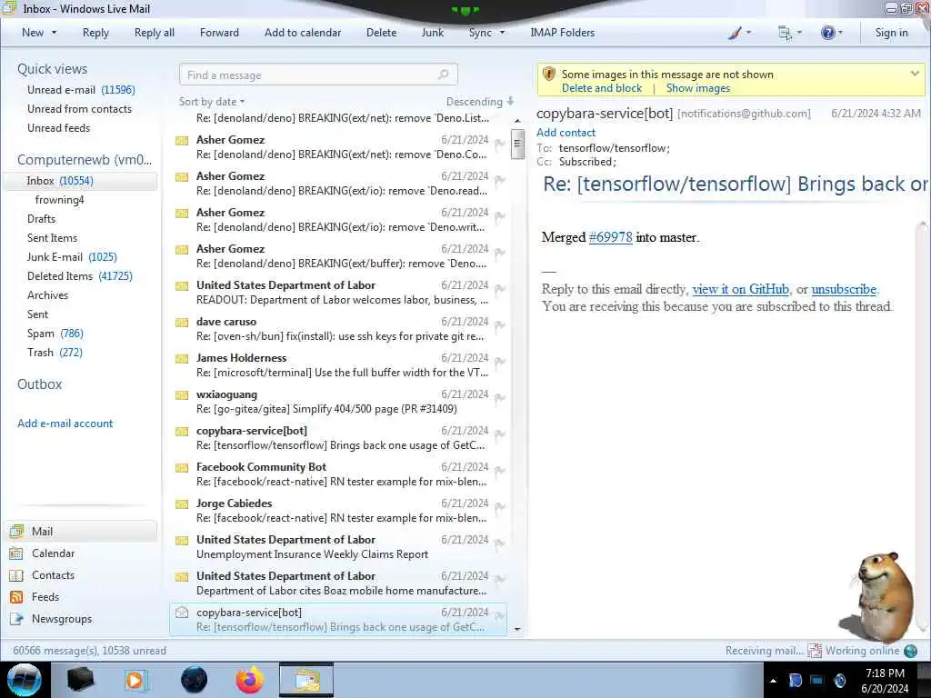Open dropdown arrow next to the Help icon
This screenshot has width=931, height=698.
click(840, 33)
